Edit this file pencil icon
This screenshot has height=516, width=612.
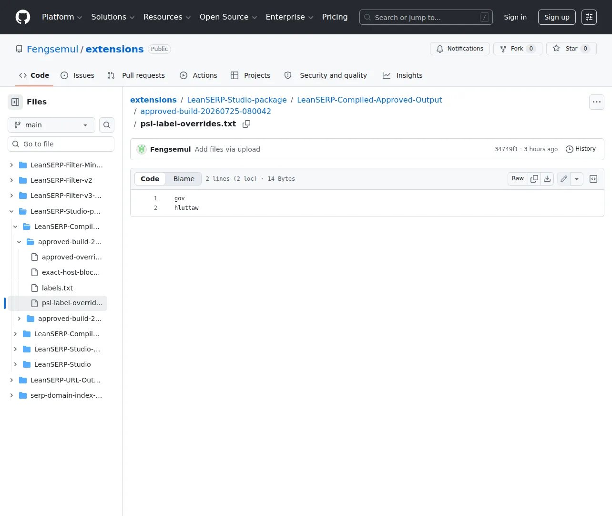(564, 179)
